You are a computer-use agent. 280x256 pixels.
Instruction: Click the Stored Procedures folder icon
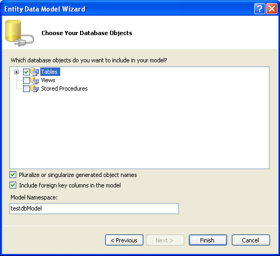coord(35,88)
